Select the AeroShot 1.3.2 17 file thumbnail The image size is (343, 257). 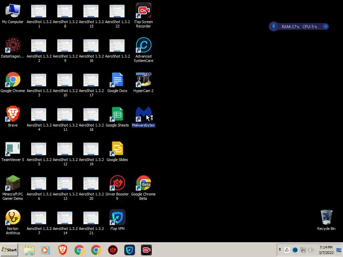[91, 80]
